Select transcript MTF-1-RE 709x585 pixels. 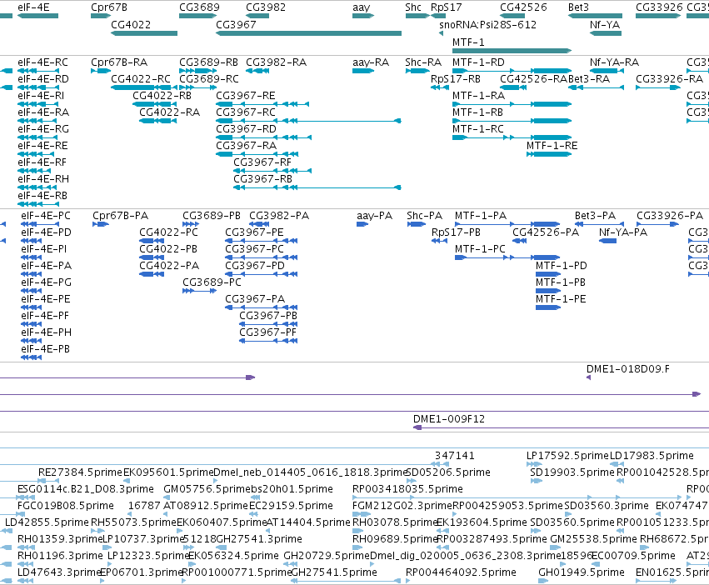552,145
